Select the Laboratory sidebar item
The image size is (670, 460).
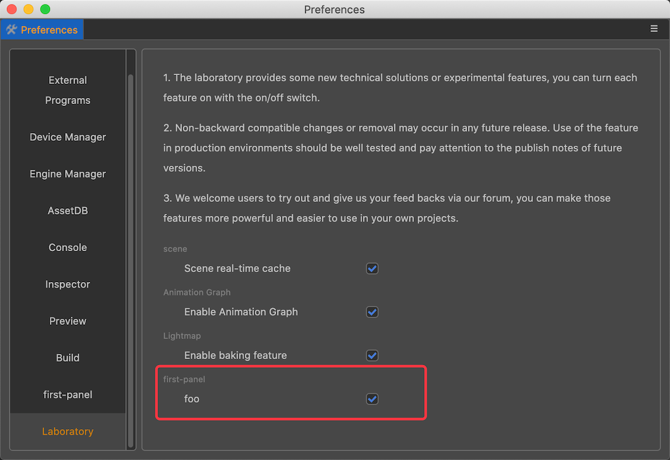(x=68, y=432)
